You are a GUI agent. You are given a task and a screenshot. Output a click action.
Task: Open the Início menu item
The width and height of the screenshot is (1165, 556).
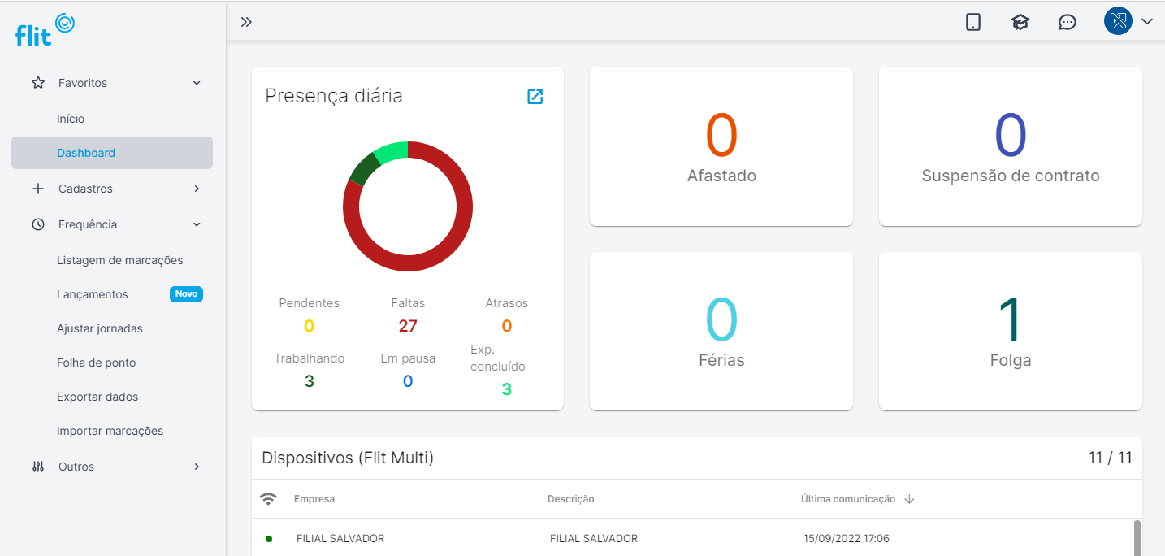(x=71, y=118)
